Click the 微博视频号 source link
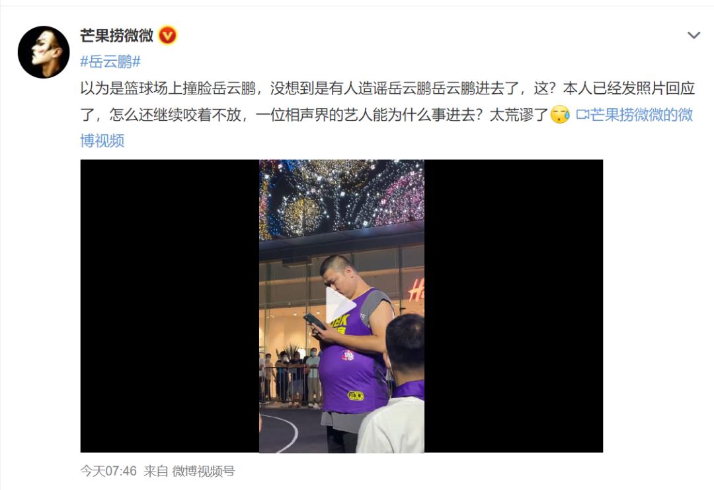This screenshot has height=490, width=714. [203, 471]
